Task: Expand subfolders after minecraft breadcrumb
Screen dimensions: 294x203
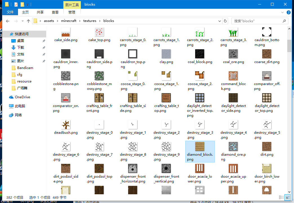Action: (79, 21)
